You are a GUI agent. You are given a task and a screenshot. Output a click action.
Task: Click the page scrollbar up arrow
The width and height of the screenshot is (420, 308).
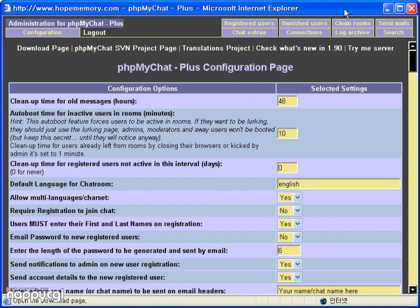412,46
